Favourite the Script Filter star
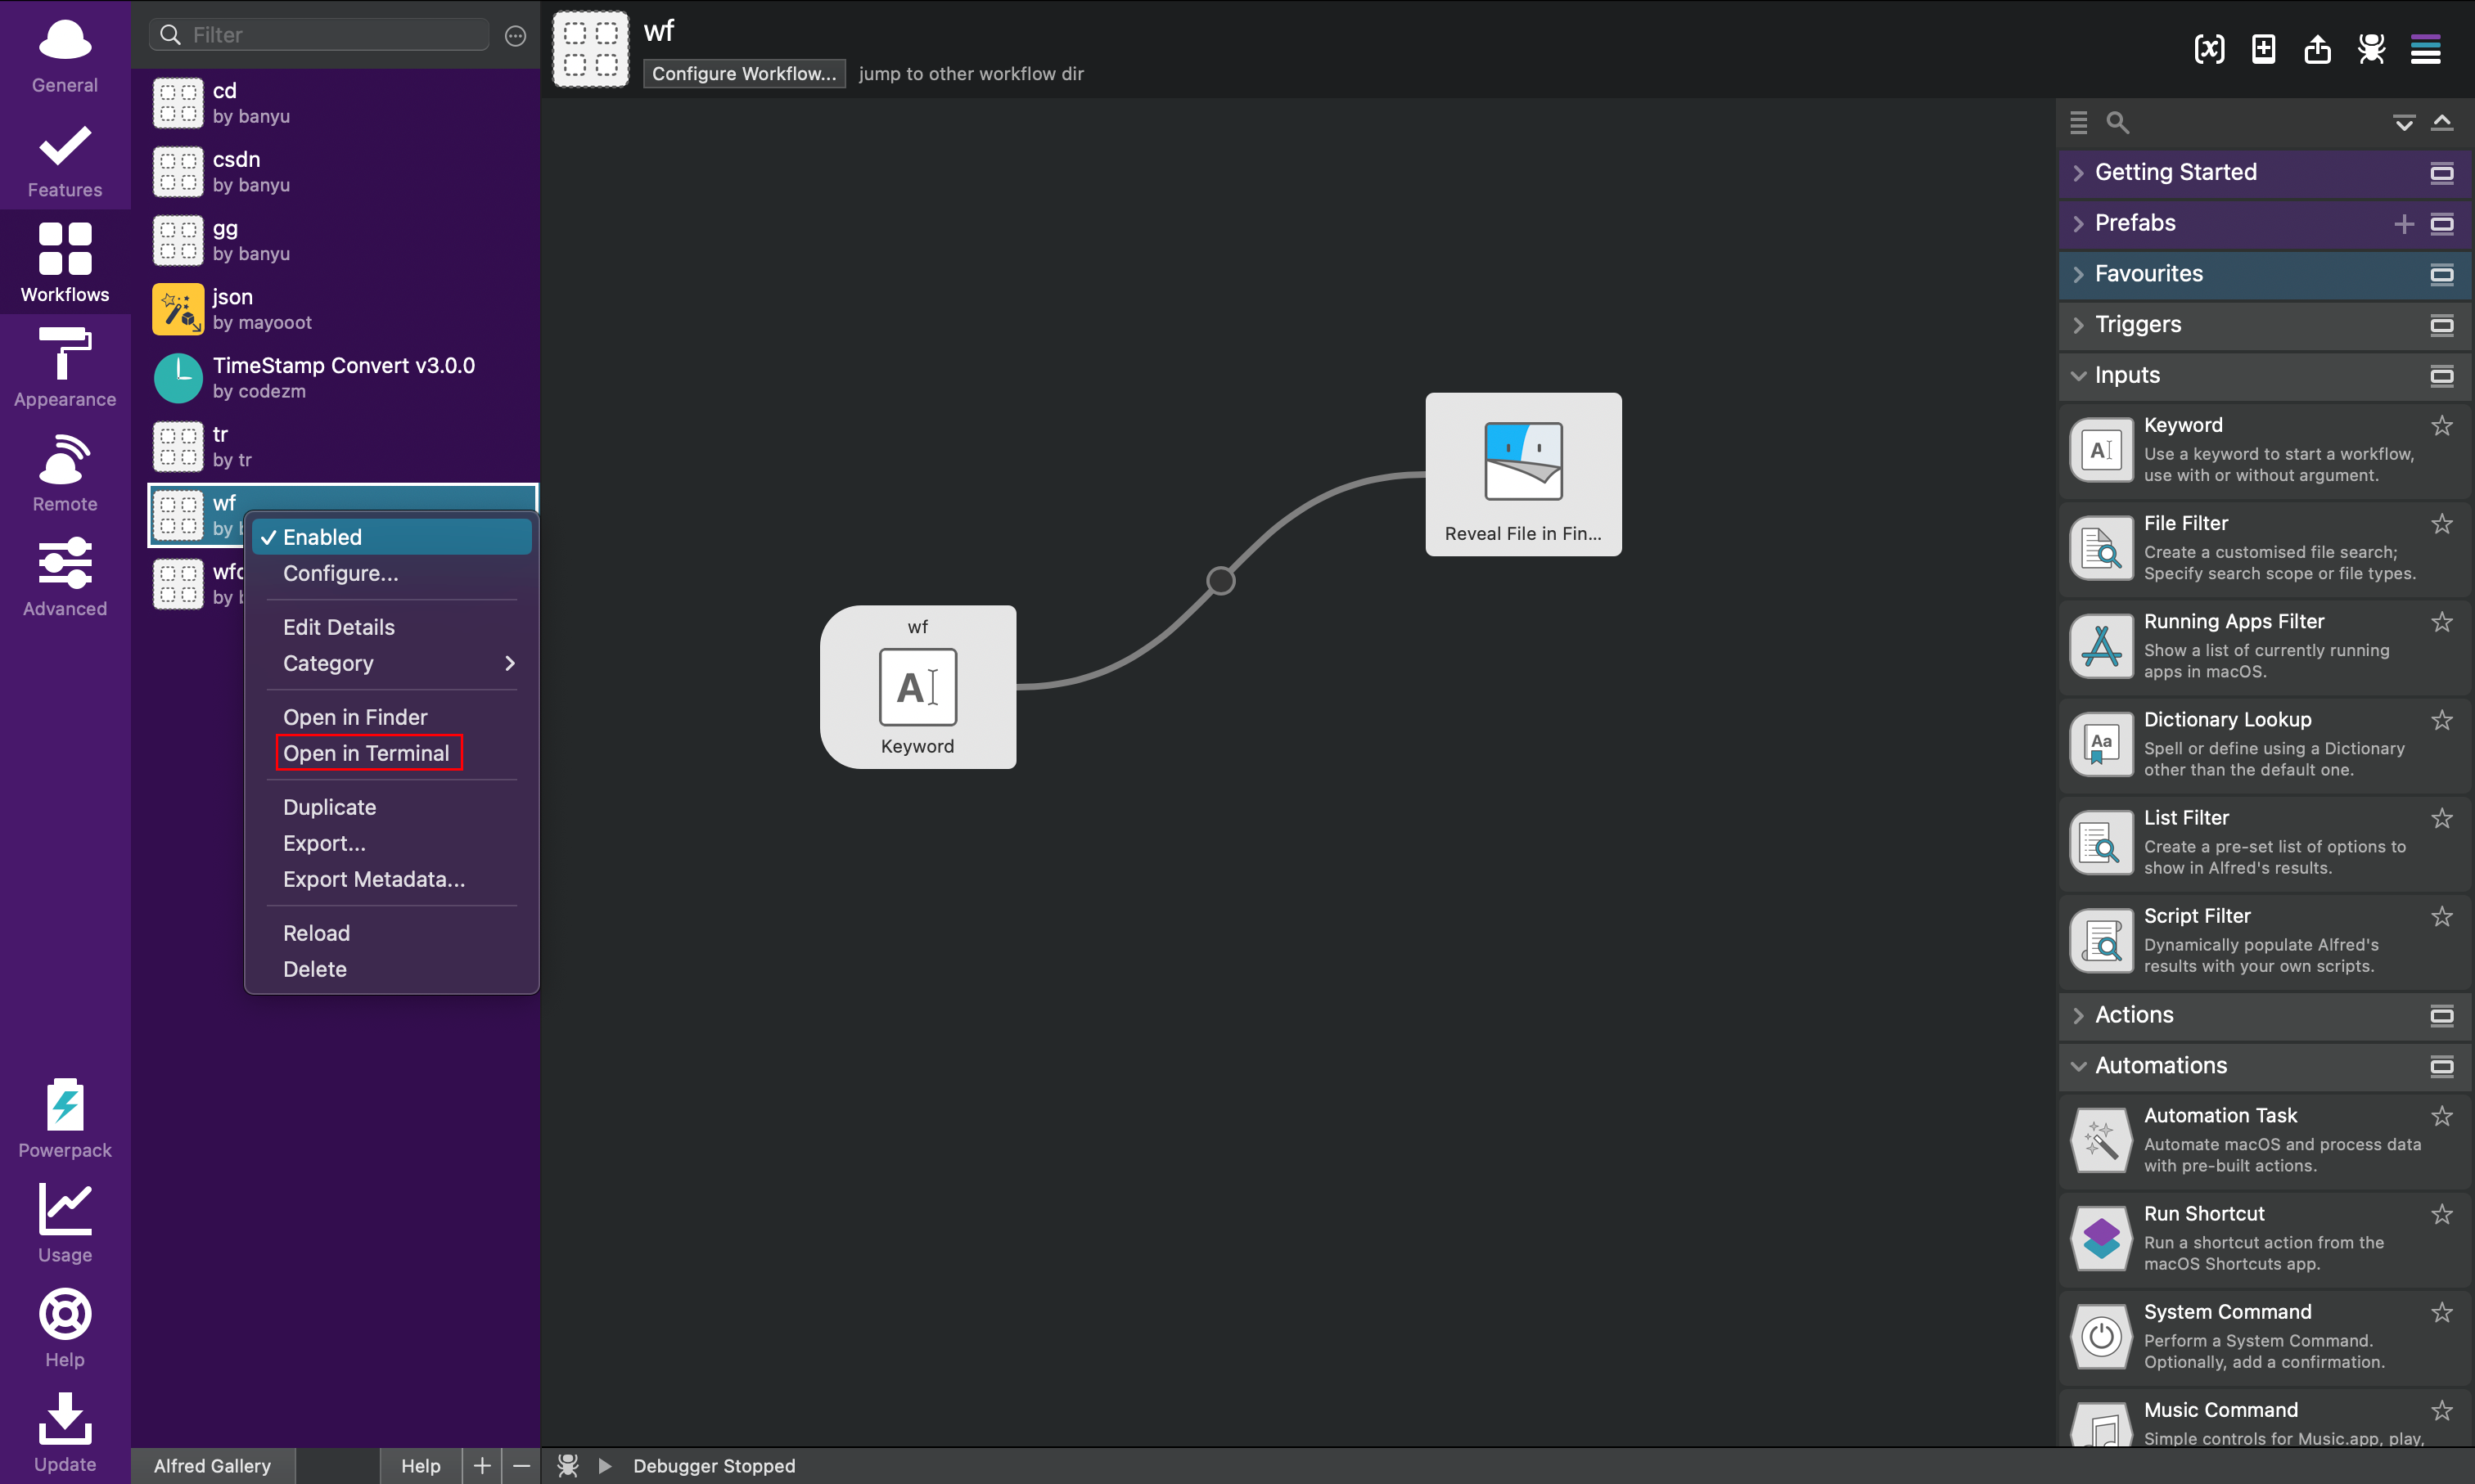2475x1484 pixels. 2441,916
